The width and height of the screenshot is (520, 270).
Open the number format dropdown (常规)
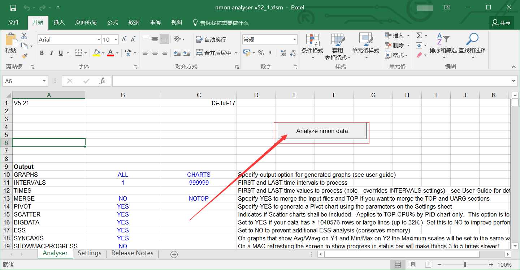pos(295,39)
